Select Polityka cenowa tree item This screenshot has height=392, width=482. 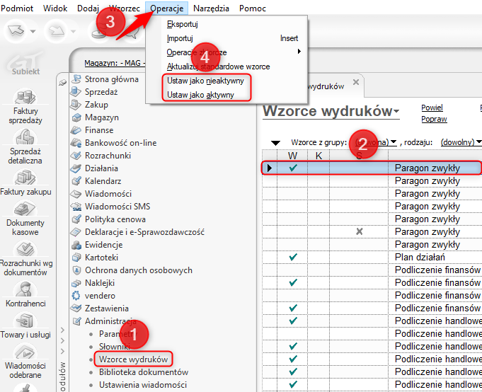point(115,219)
